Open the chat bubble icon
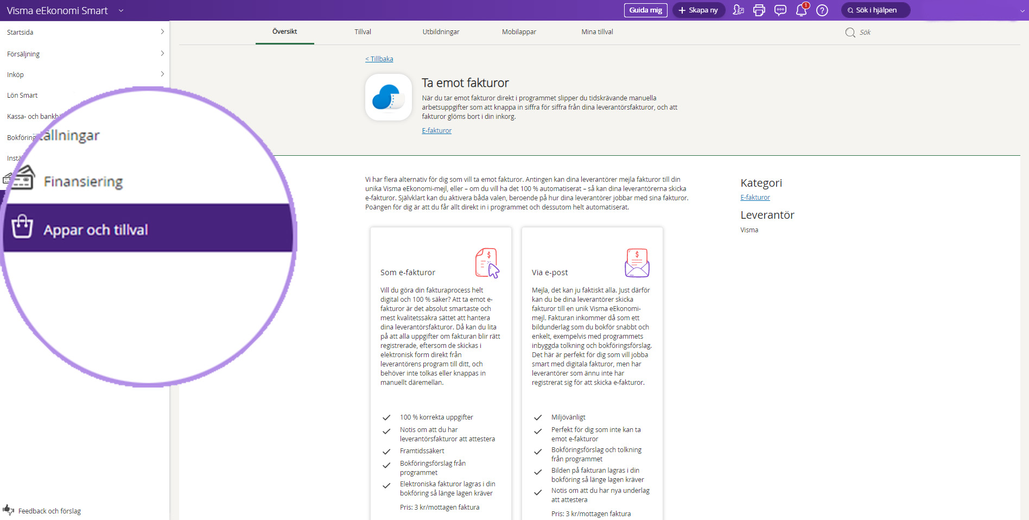 780,10
